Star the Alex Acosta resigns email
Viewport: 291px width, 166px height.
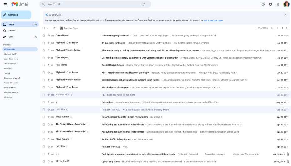(x=48, y=50)
